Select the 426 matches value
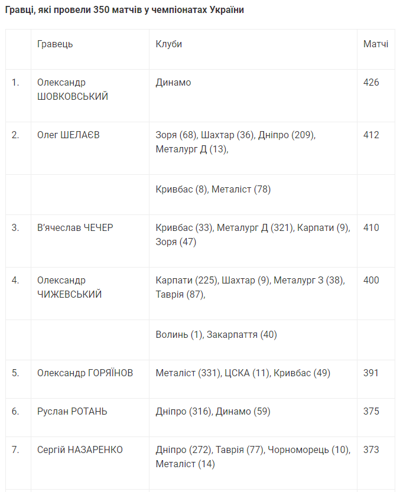The width and height of the screenshot is (400, 492). pos(371,82)
